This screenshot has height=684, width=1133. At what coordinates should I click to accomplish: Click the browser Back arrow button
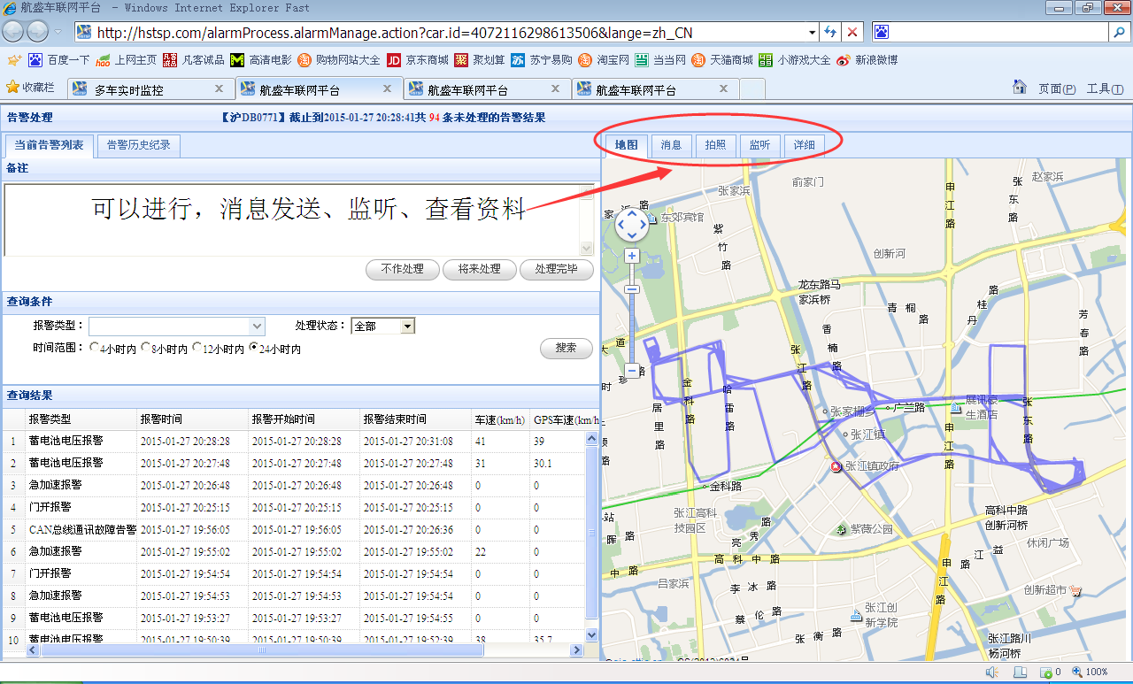click(x=14, y=32)
